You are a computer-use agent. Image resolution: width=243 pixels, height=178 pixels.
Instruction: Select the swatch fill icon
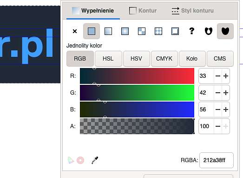click(x=175, y=31)
